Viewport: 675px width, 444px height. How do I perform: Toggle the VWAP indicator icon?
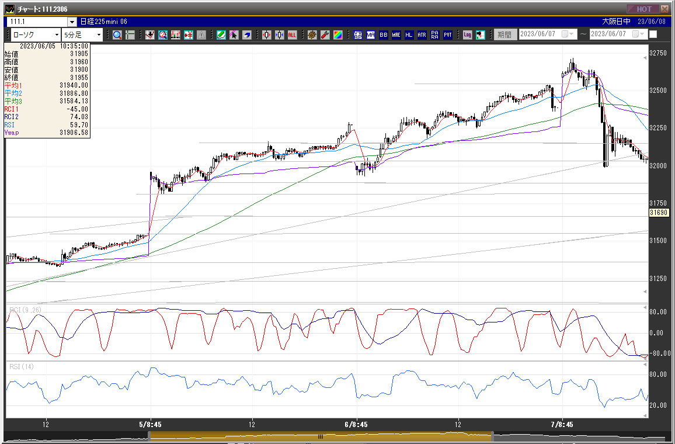point(358,35)
